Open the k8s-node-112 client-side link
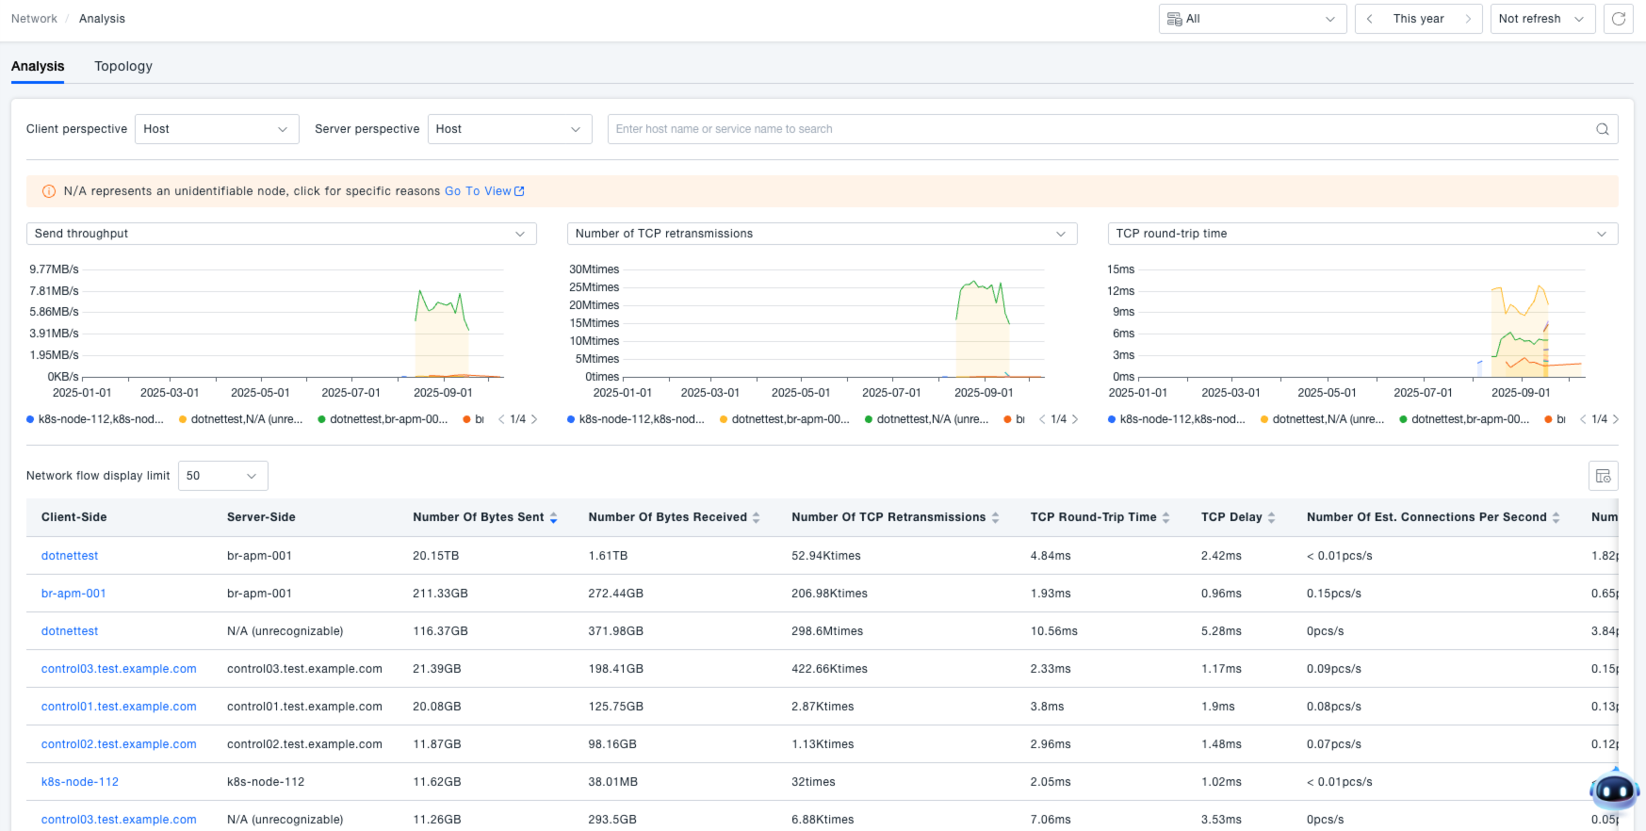Image resolution: width=1646 pixels, height=831 pixels. [80, 782]
